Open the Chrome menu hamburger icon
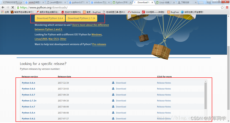This screenshot has height=123, width=230. 227,7
